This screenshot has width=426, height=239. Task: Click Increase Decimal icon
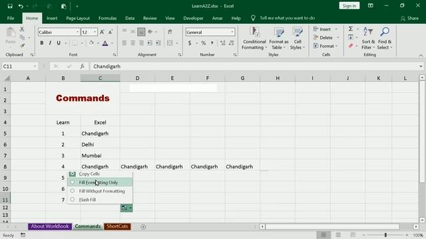(x=223, y=42)
